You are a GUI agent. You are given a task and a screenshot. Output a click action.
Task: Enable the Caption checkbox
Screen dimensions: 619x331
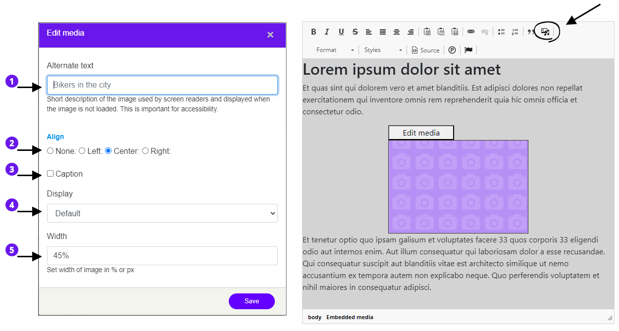coord(50,174)
